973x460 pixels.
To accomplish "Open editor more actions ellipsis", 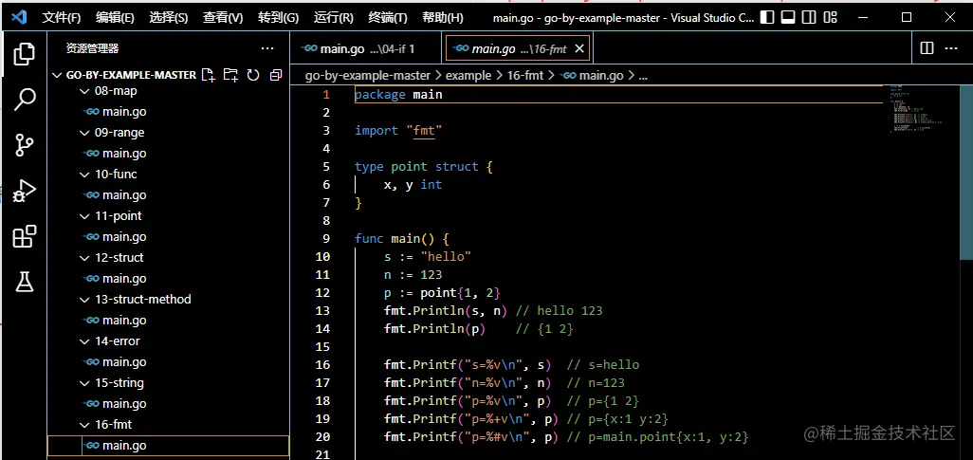I will pyautogui.click(x=950, y=48).
